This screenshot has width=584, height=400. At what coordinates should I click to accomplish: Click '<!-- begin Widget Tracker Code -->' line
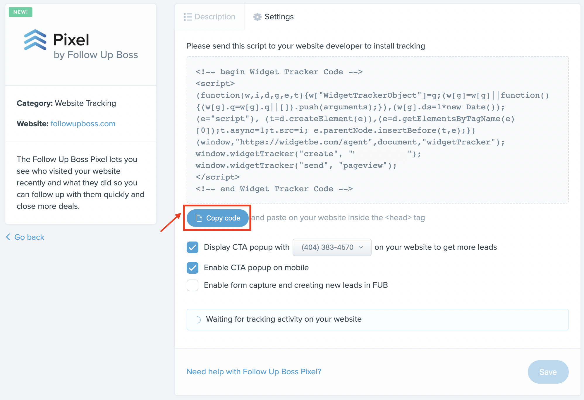coord(279,72)
